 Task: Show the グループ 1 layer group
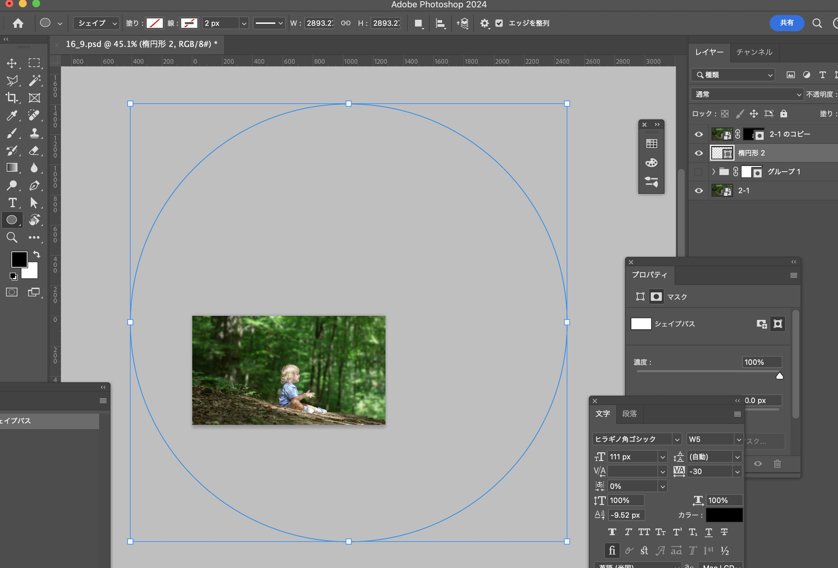(x=698, y=172)
